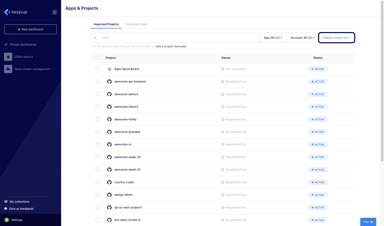384x226 pixels.
Task: Click the My collections layers icon
Action: 6,202
